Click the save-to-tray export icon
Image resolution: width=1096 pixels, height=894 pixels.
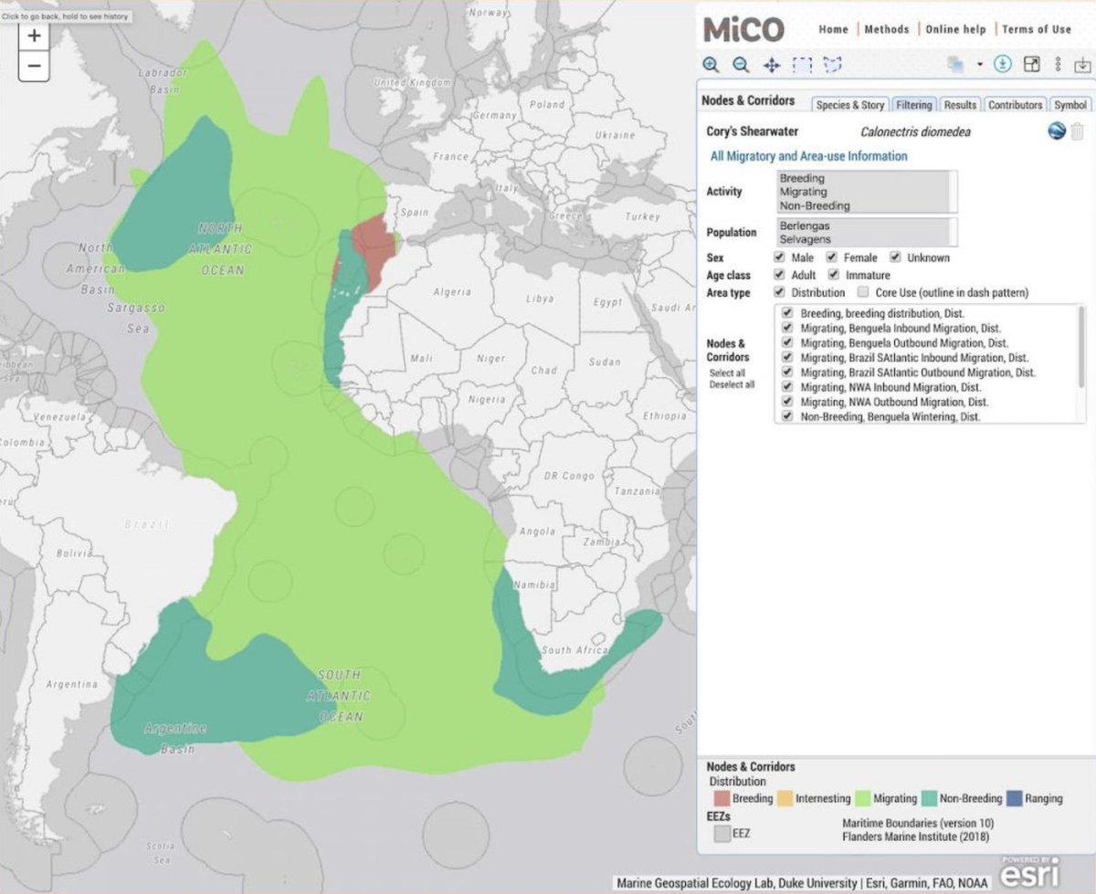point(1082,65)
